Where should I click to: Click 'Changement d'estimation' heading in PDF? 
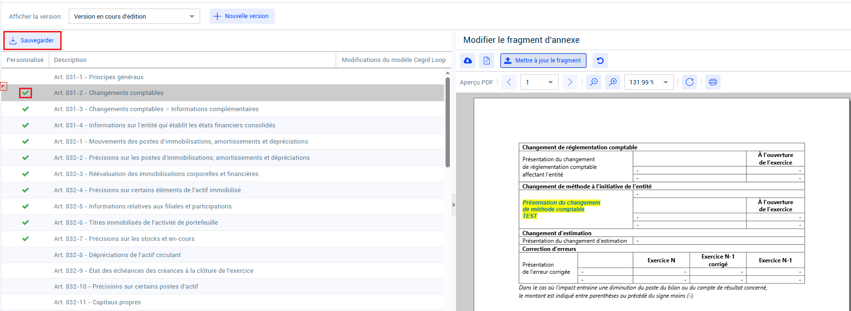tap(557, 233)
